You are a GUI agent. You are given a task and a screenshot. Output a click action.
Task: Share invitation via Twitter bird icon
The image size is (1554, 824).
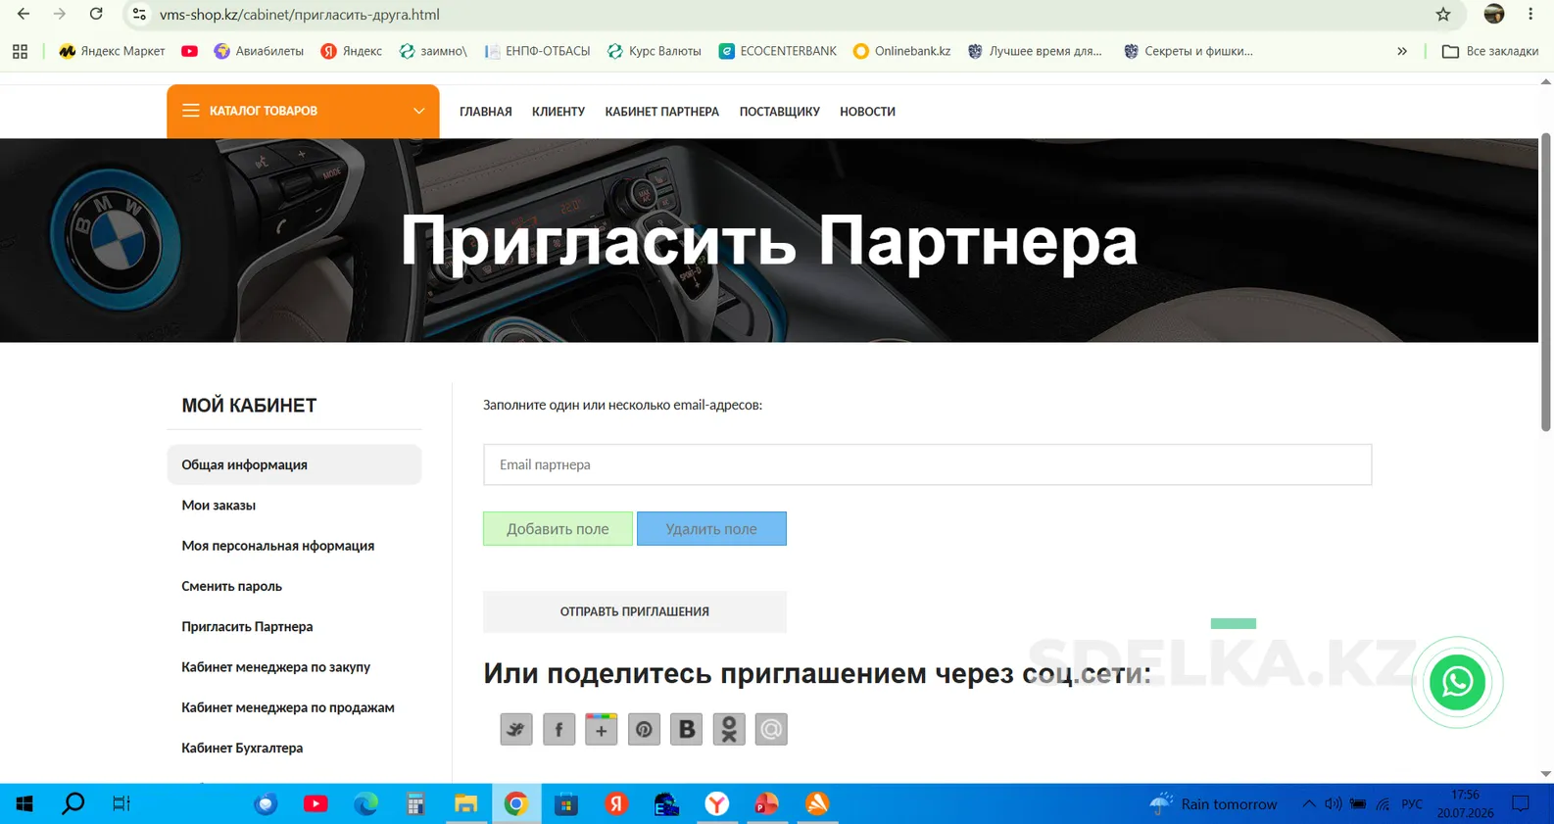[x=516, y=729]
